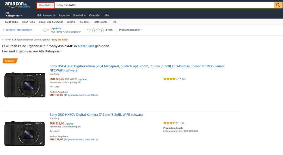Viewport: 283px width, 155px height.
Task: Open the Sony DSC-HX60V Digital Kamera title
Action: pyautogui.click(x=96, y=115)
